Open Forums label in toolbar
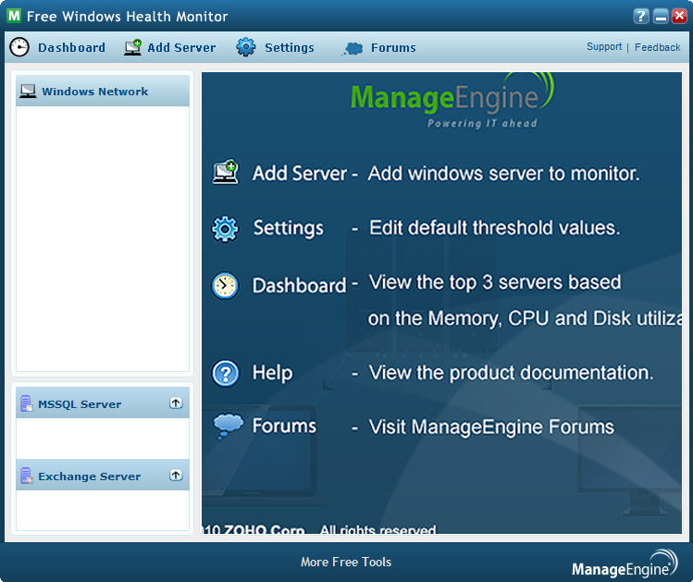693x582 pixels. pos(393,47)
